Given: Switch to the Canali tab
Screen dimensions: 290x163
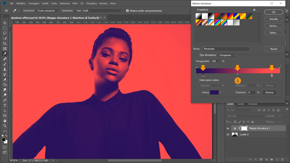Looking at the screenshot, I should click(240, 104).
